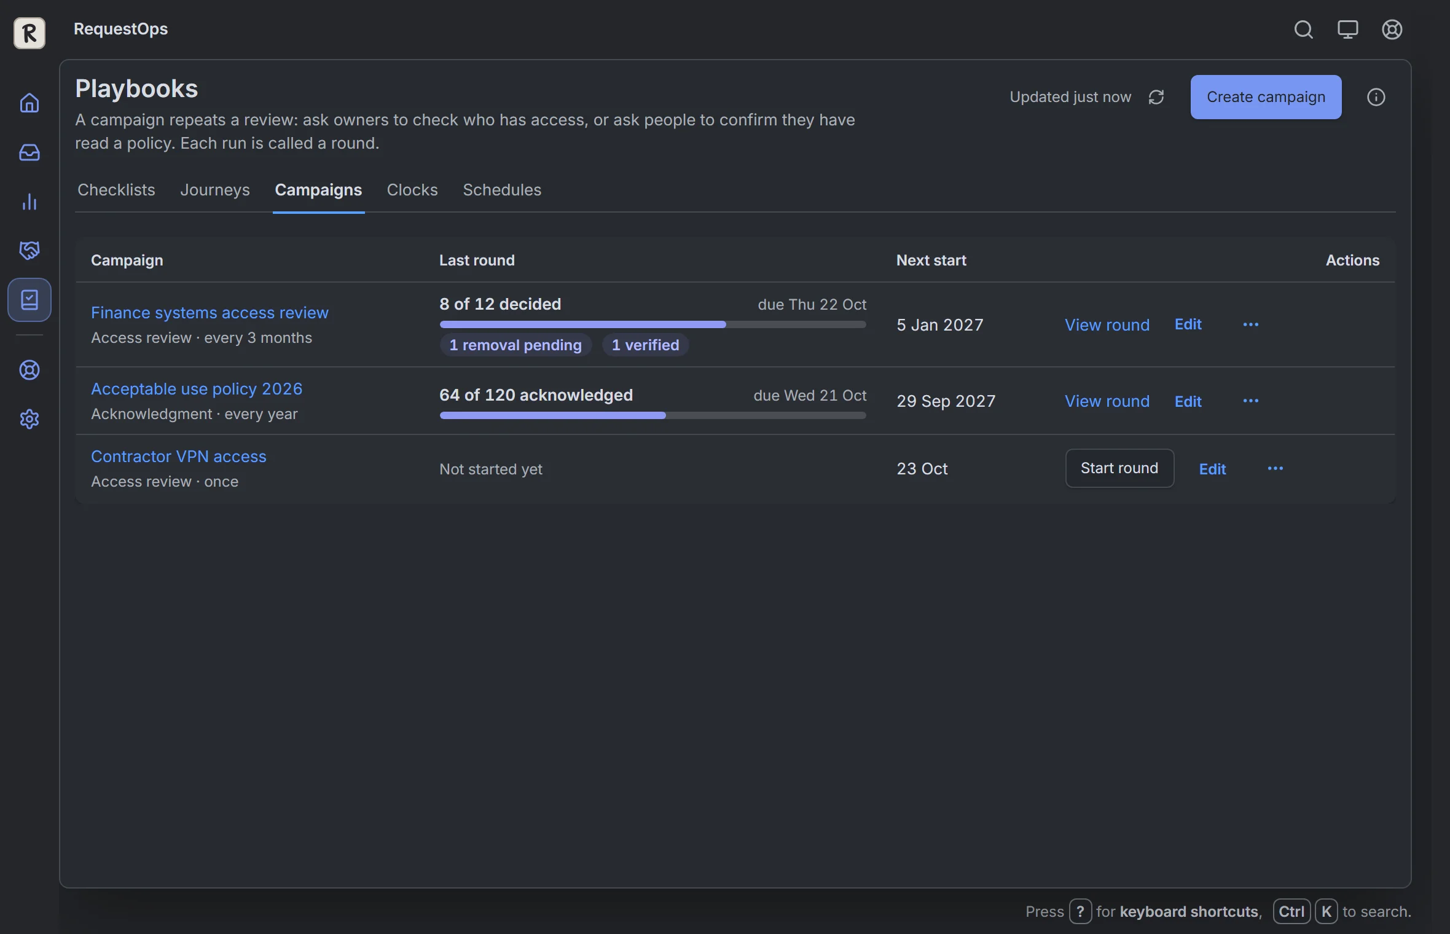
Task: Edit the Finance systems access review campaign
Action: tap(1188, 324)
